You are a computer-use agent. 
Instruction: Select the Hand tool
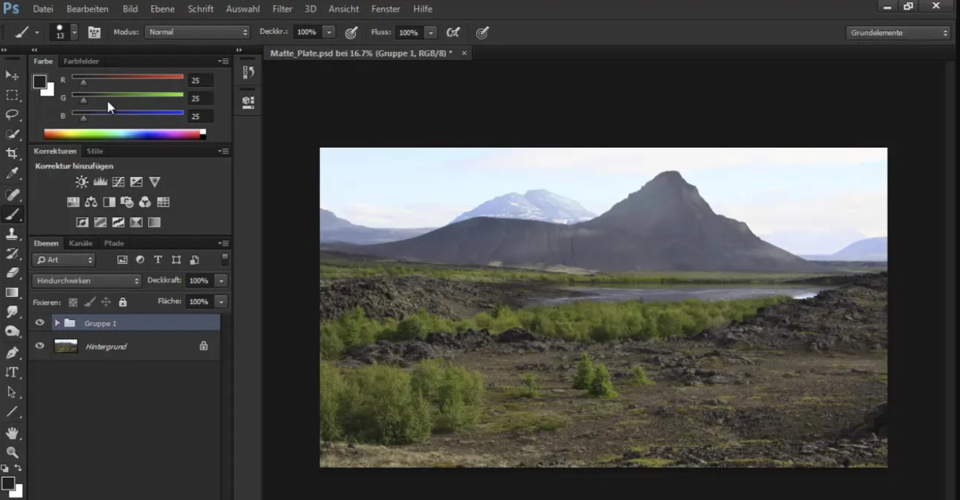pos(12,433)
